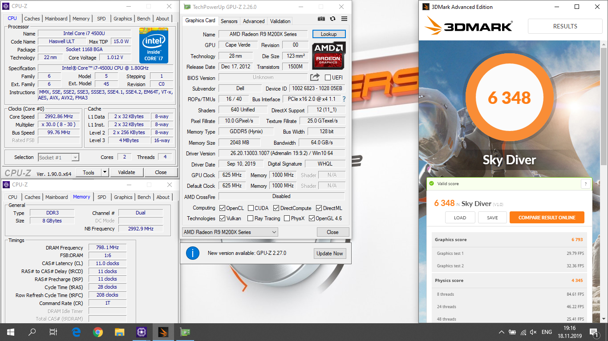
Task: Click the 3DMark valid score help icon
Action: (x=586, y=183)
